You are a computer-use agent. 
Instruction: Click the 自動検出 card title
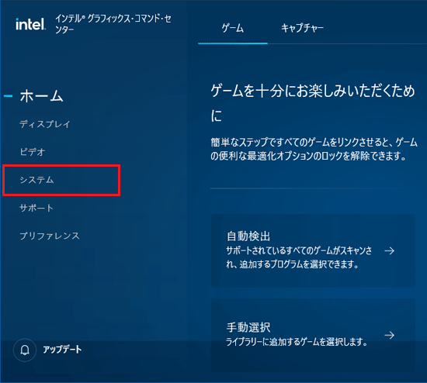248,236
